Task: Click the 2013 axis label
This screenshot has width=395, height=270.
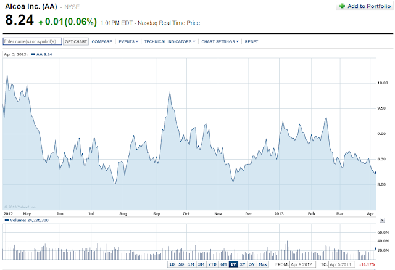Action: point(279,213)
